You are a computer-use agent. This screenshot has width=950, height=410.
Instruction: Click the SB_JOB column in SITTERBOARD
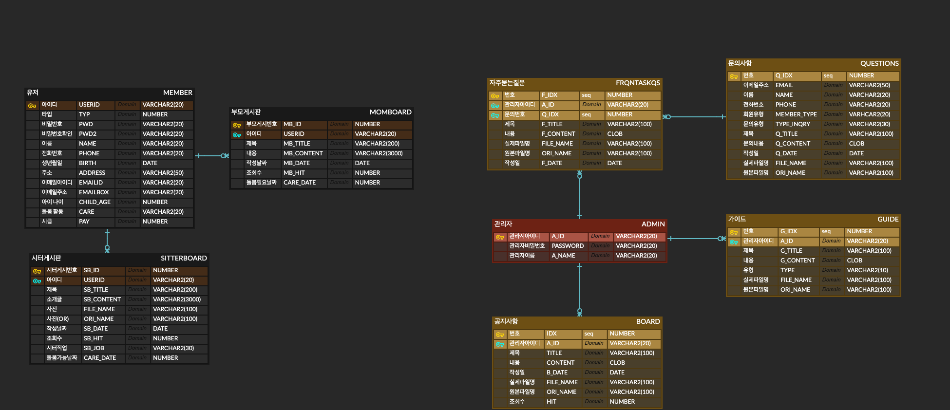(x=94, y=348)
